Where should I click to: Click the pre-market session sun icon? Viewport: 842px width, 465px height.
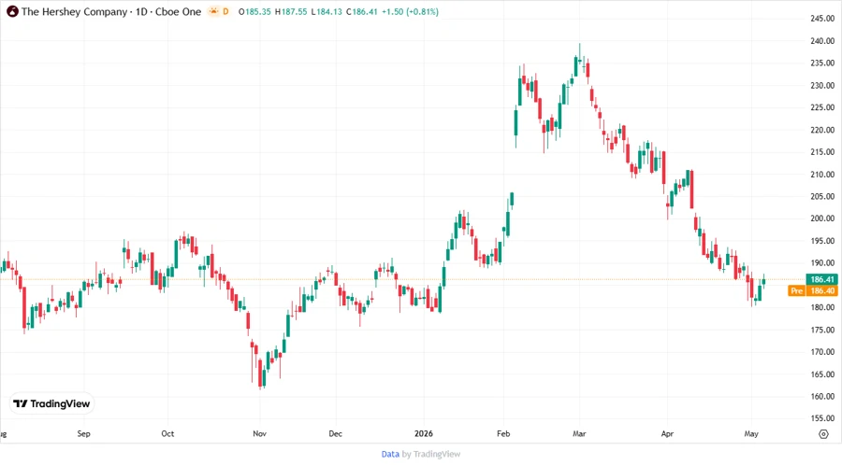tap(213, 11)
